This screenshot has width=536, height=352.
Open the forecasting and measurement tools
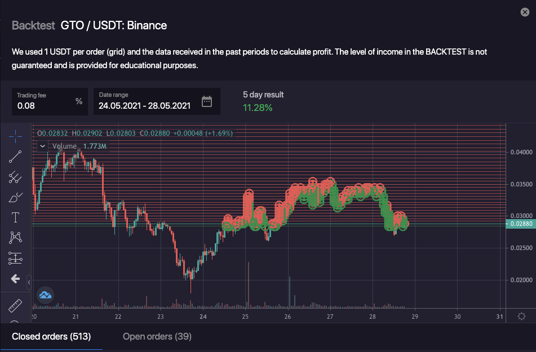pos(16,258)
